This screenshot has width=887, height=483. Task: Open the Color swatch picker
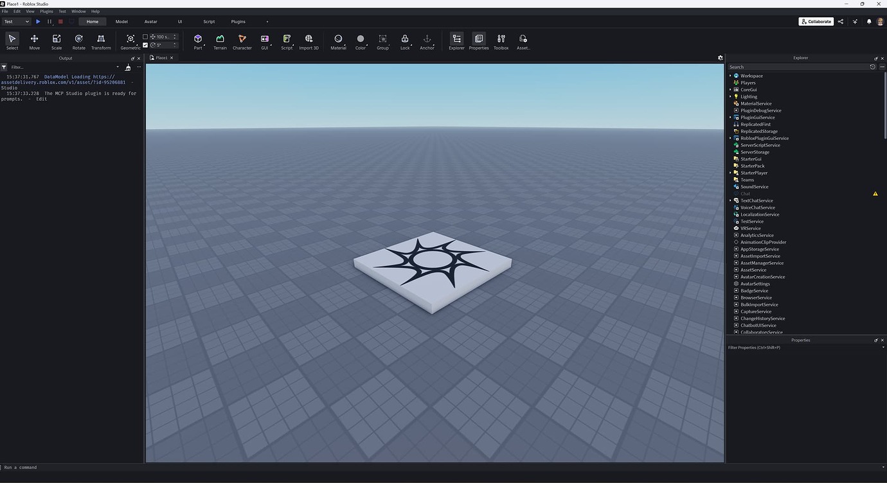[x=361, y=42]
